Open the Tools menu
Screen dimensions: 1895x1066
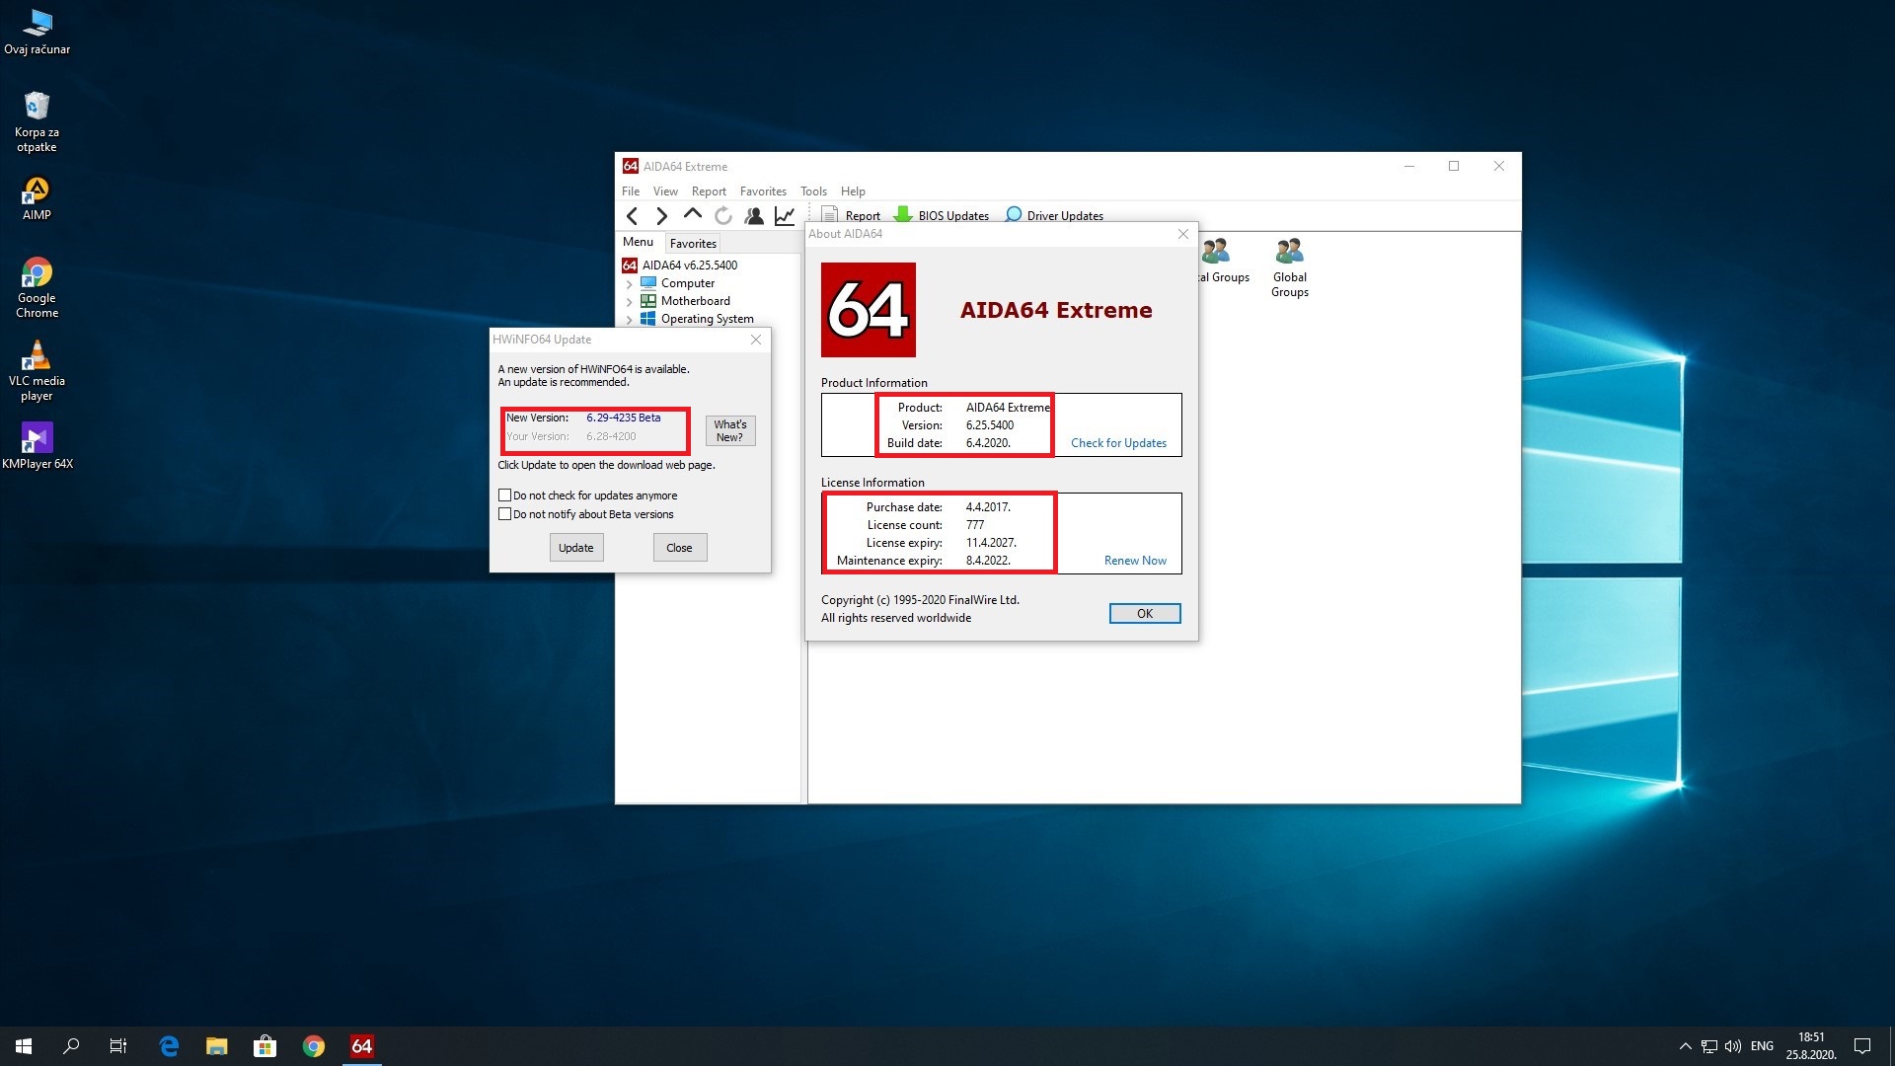(813, 191)
